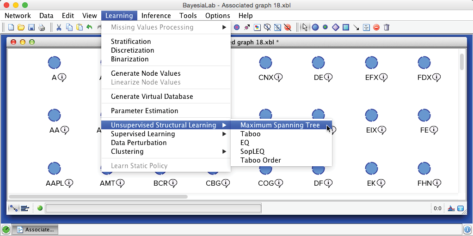Select the arc creation arrow tool

356,27
